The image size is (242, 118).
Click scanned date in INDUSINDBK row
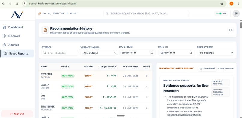(x=131, y=108)
